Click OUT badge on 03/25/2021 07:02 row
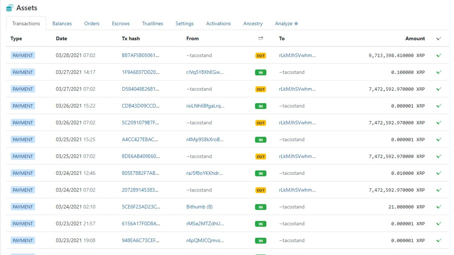Viewport: 454px width, 255px height. click(x=260, y=157)
